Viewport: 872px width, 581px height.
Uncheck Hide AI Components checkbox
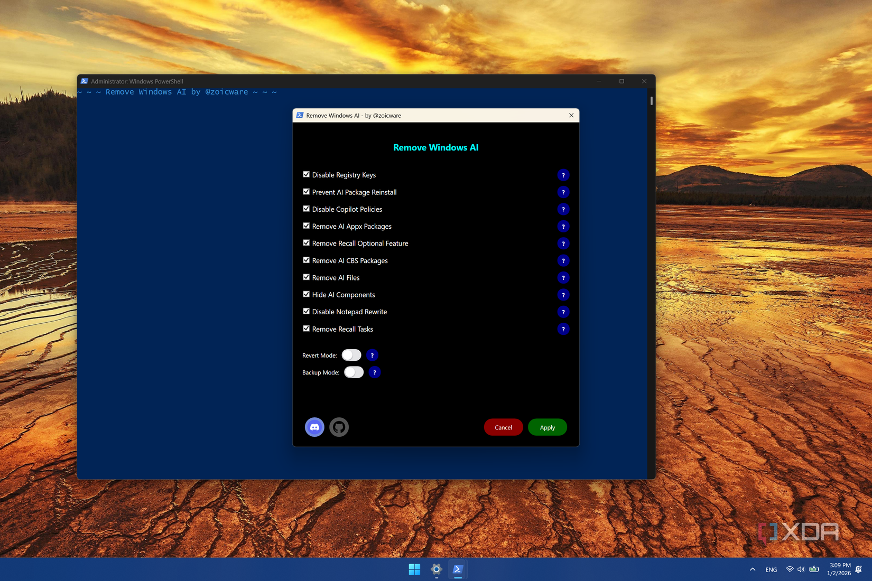[x=306, y=294]
